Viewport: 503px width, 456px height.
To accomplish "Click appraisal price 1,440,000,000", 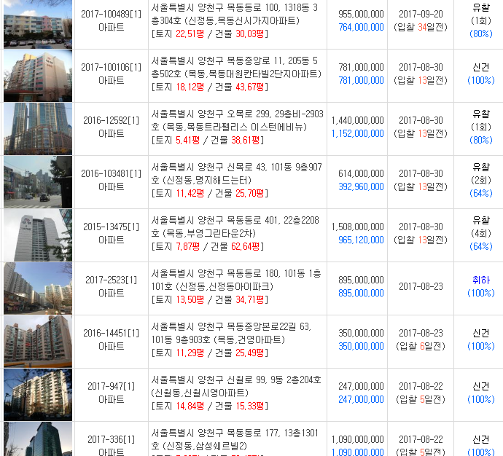I will point(358,120).
